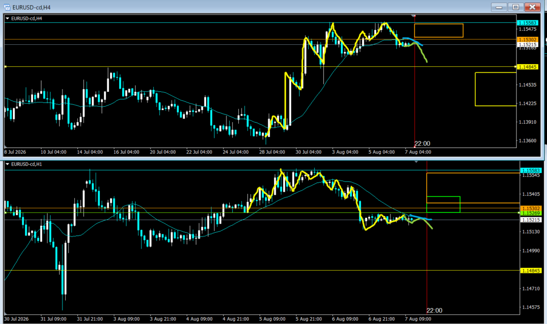This screenshot has width=547, height=324.
Task: Click 5 Aug 04:00 on H4 time axis
Action: coord(381,152)
